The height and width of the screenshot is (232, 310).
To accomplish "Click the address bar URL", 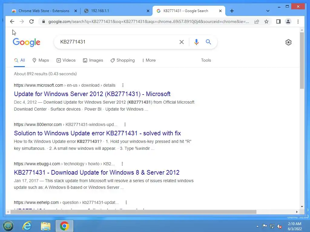I will [x=149, y=21].
